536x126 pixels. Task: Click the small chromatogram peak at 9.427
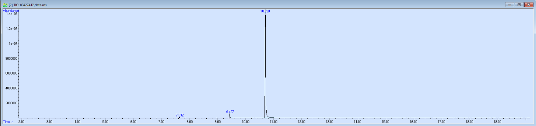click(229, 116)
